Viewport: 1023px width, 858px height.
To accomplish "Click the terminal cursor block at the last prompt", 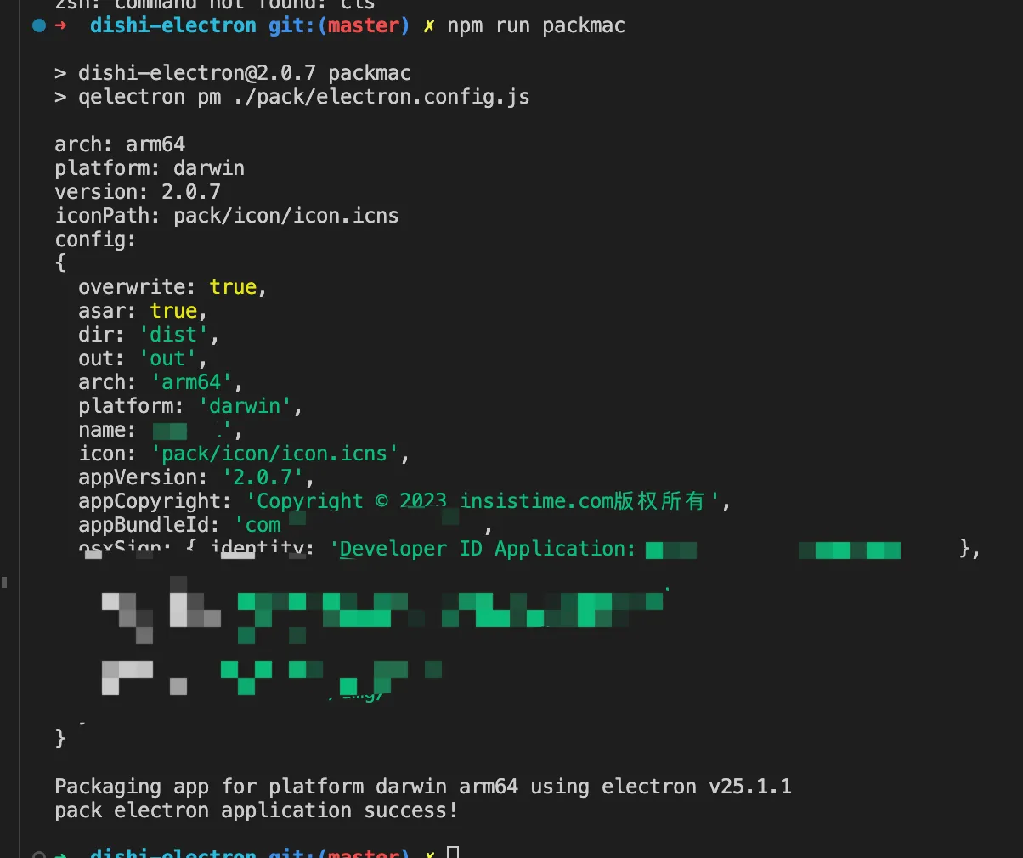I will [x=453, y=852].
